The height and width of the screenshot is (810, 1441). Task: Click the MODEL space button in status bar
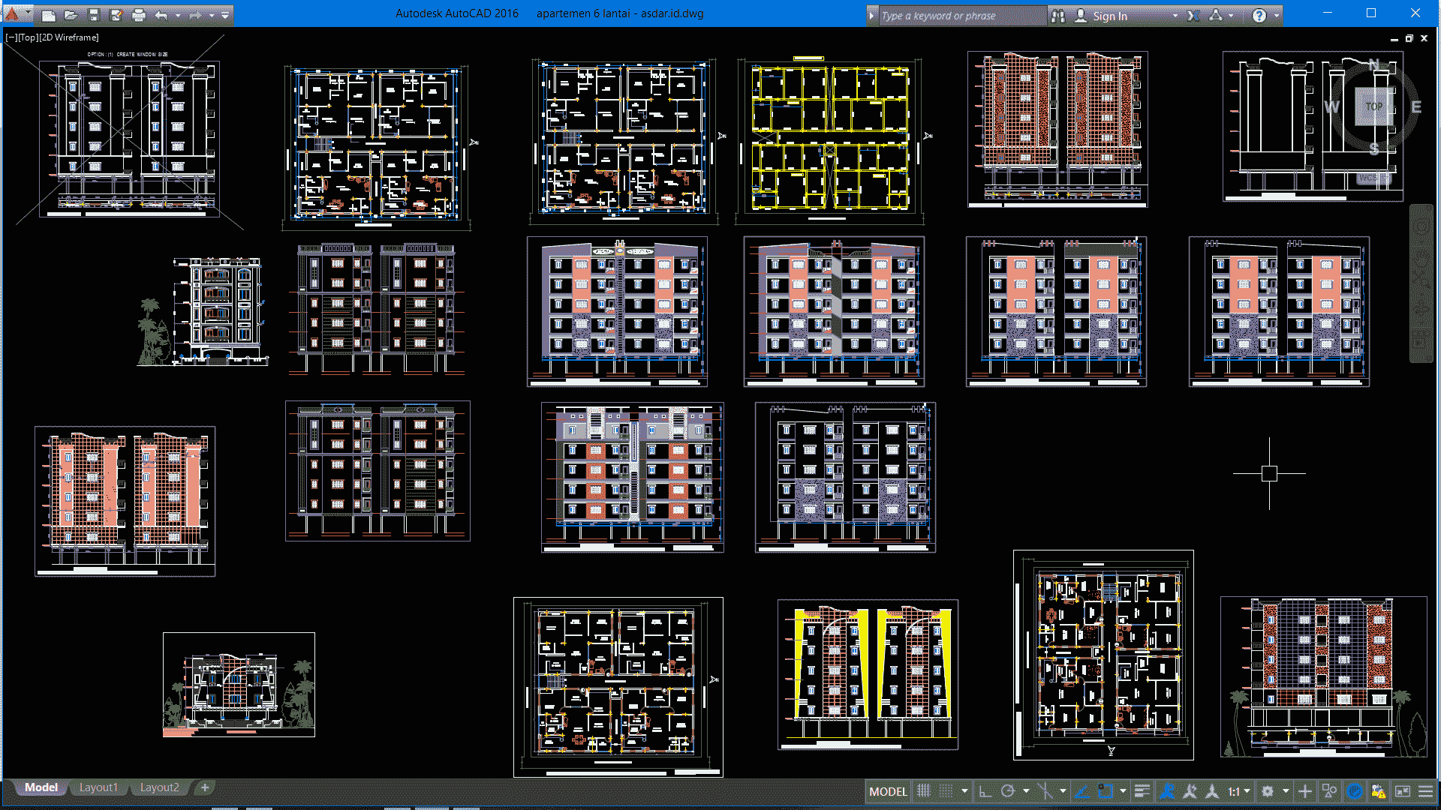[x=888, y=791]
